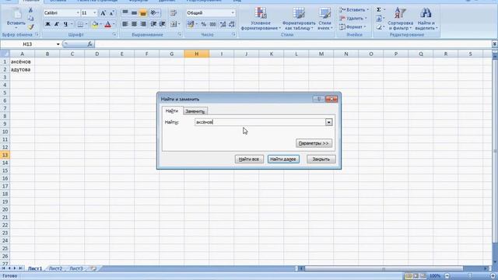498x280 pixels.
Task: Increase font size with large A icon
Action: [103, 13]
